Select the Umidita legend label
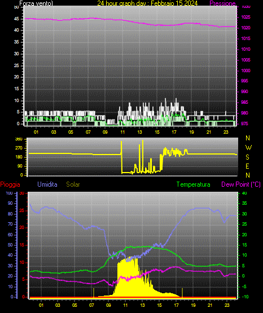This screenshot has height=313, width=263. point(47,184)
